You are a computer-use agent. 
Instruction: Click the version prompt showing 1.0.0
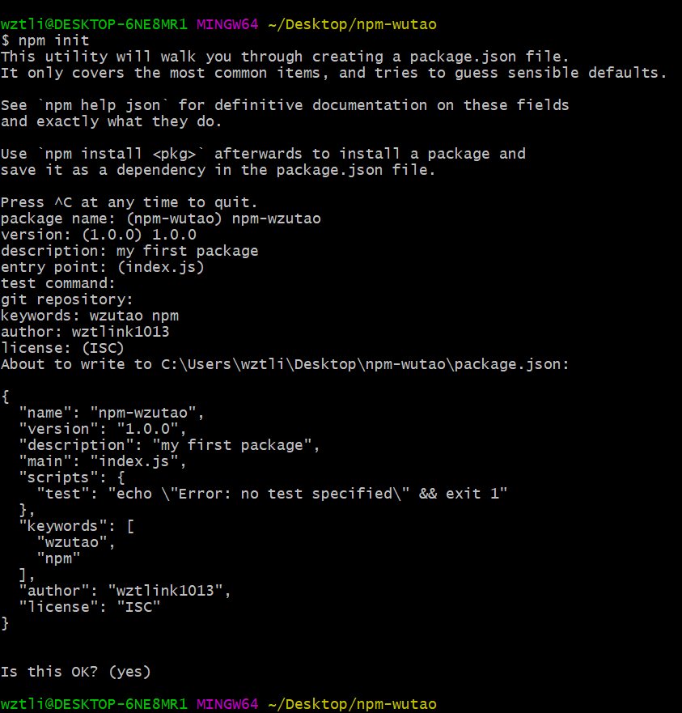tap(99, 235)
